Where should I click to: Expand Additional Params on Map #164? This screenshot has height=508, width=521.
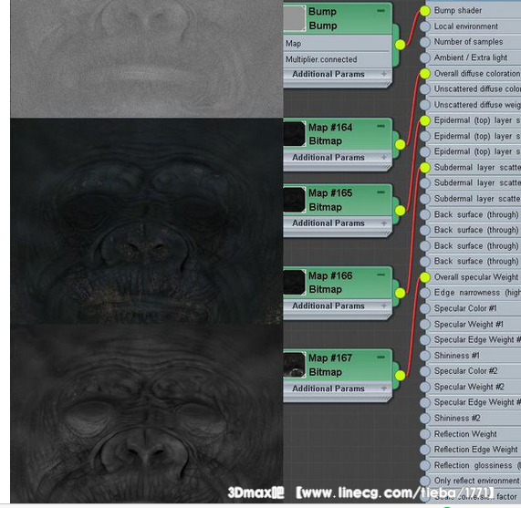384,157
